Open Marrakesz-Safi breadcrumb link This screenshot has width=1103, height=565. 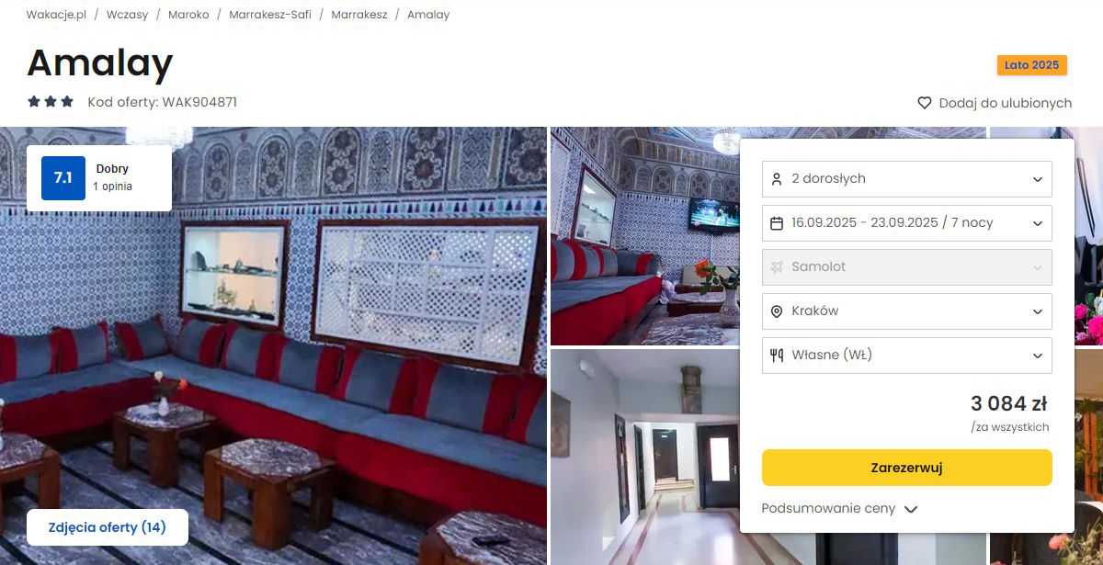point(270,15)
